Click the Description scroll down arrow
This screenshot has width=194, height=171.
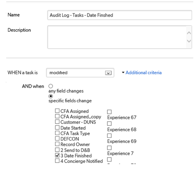click(189, 41)
